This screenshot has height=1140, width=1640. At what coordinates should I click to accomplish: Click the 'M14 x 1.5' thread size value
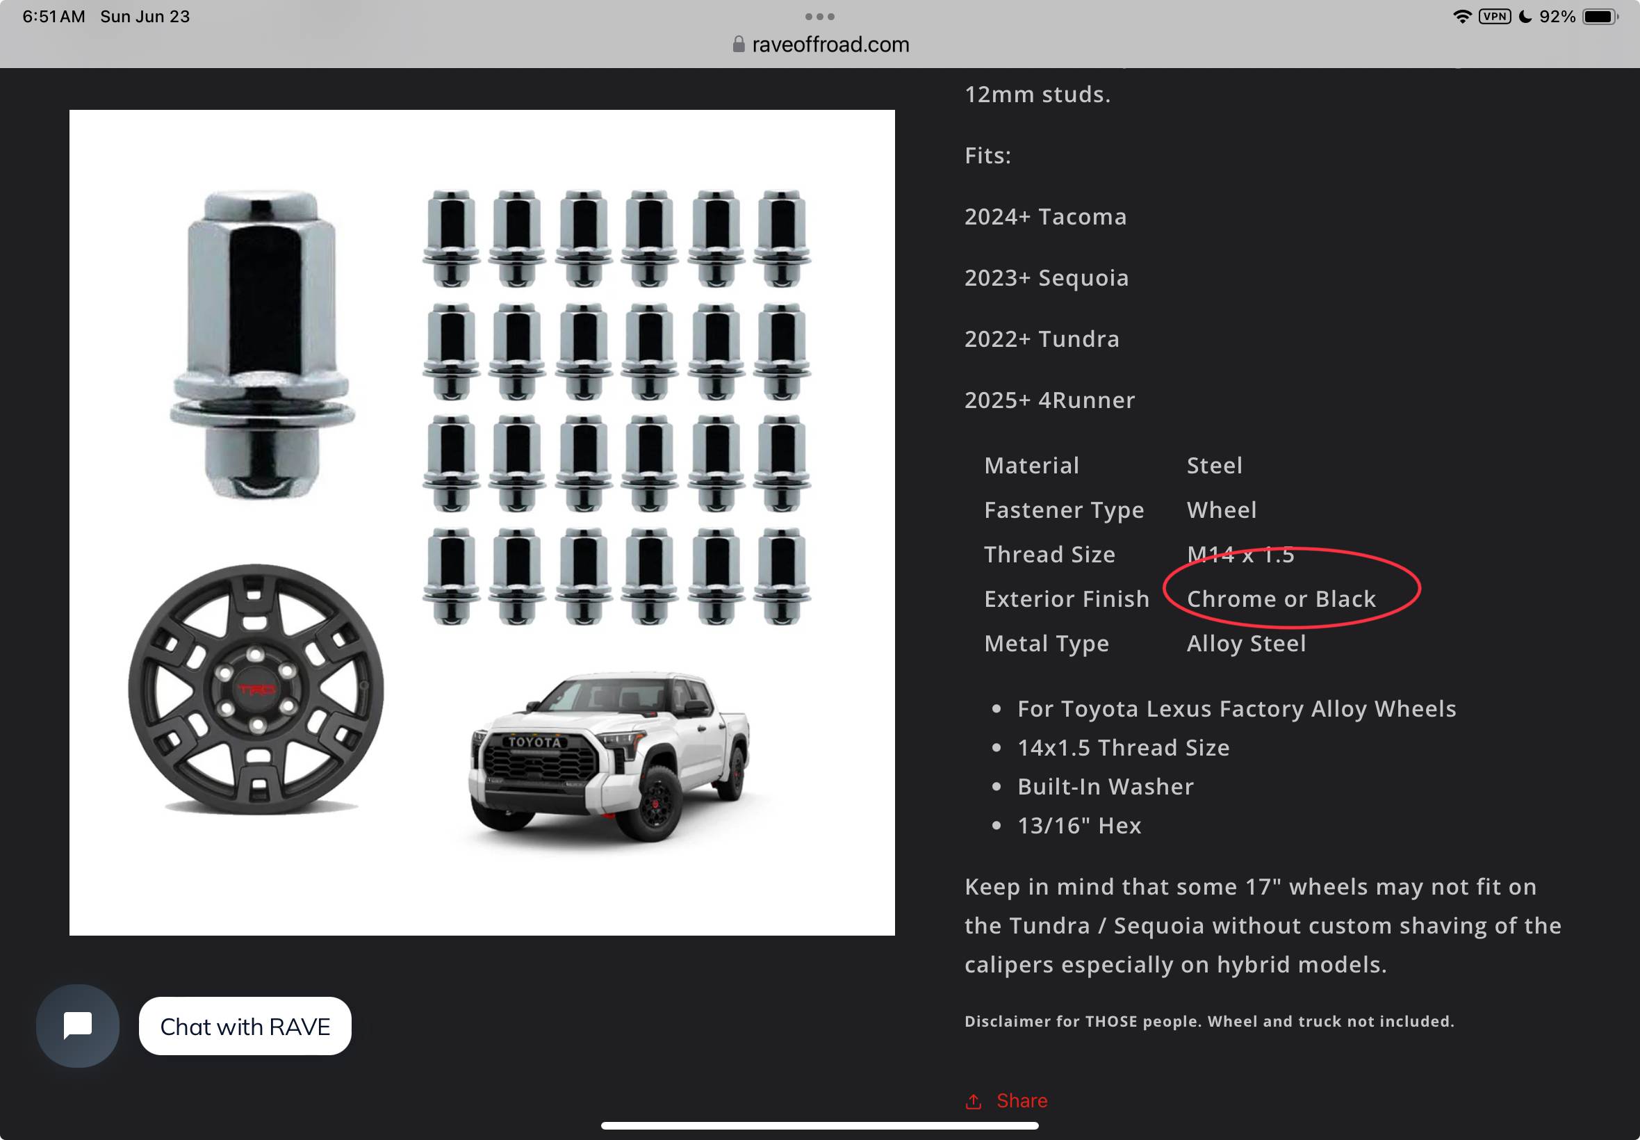click(1240, 554)
